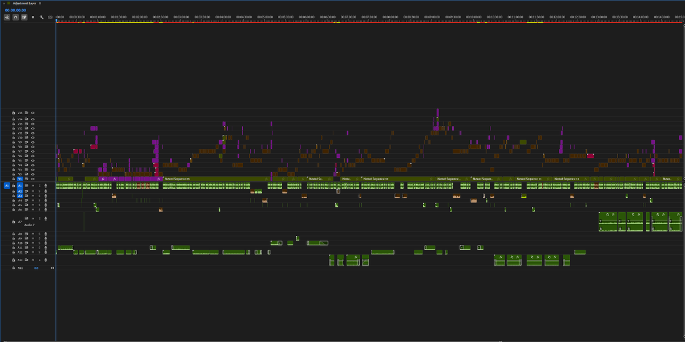
Task: Toggle sync lock on V14
Action: pos(26,119)
